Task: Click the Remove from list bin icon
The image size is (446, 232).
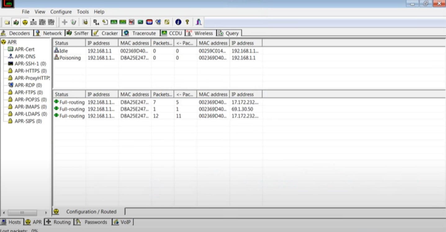Action: 73,22
